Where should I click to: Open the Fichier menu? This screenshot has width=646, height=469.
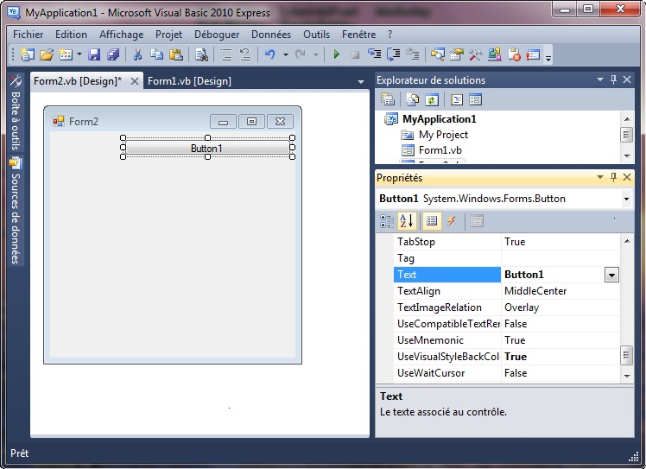(x=28, y=35)
